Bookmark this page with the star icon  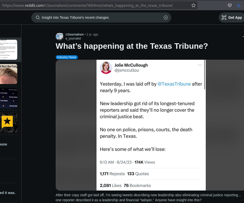click(193, 5)
